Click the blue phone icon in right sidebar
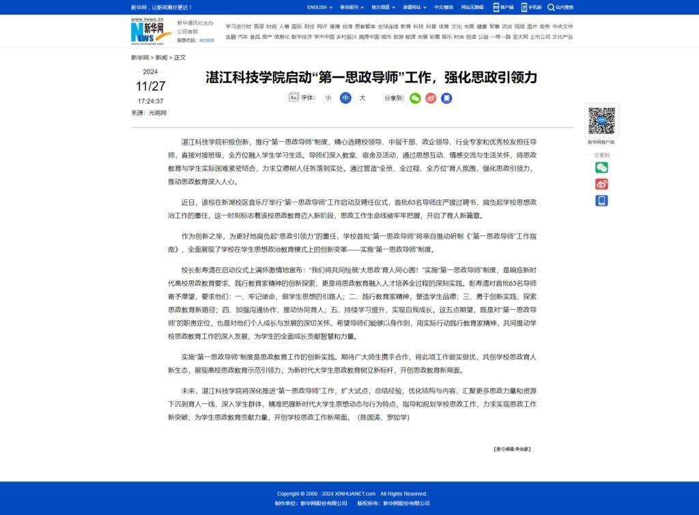This screenshot has height=515, width=699. tap(601, 201)
